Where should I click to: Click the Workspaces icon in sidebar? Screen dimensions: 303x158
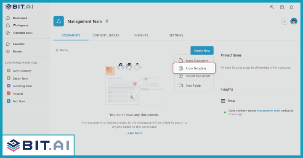tap(8, 26)
